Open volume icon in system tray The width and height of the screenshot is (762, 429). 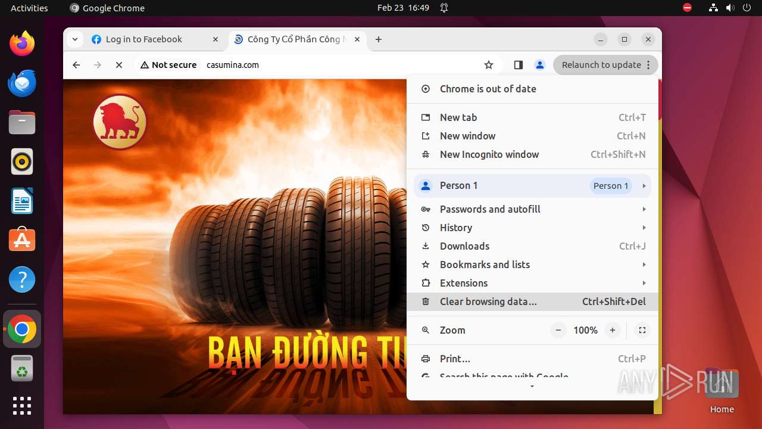tap(730, 8)
